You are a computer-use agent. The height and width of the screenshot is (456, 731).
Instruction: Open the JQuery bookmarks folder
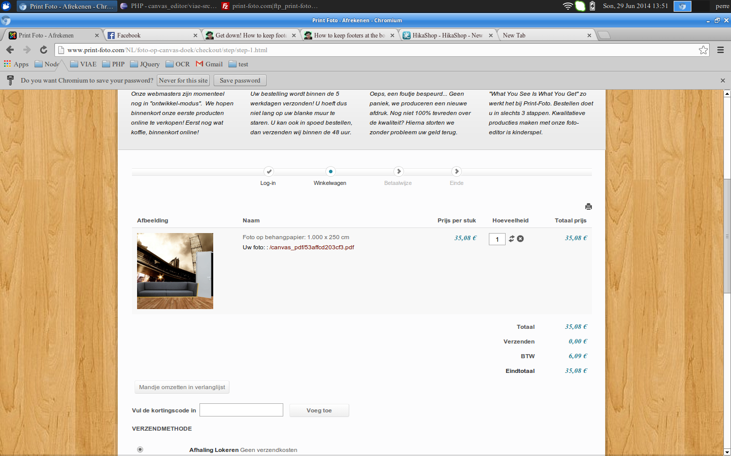tap(145, 64)
